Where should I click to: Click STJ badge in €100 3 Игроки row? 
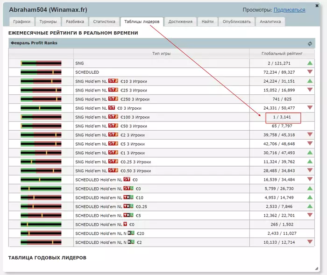coord(113,117)
